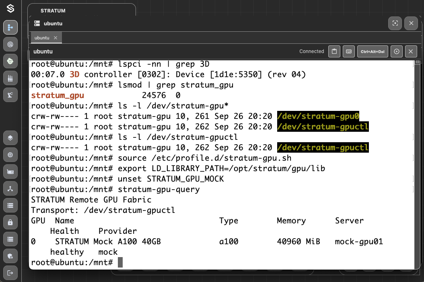Viewport: 424px width, 282px height.
Task: Close the ubuntu panel with top X button
Action: (411, 23)
